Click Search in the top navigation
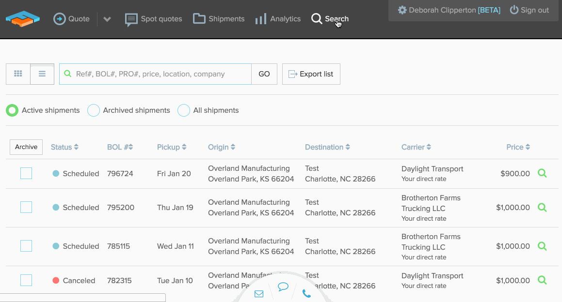The height and width of the screenshot is (302, 562). point(330,18)
